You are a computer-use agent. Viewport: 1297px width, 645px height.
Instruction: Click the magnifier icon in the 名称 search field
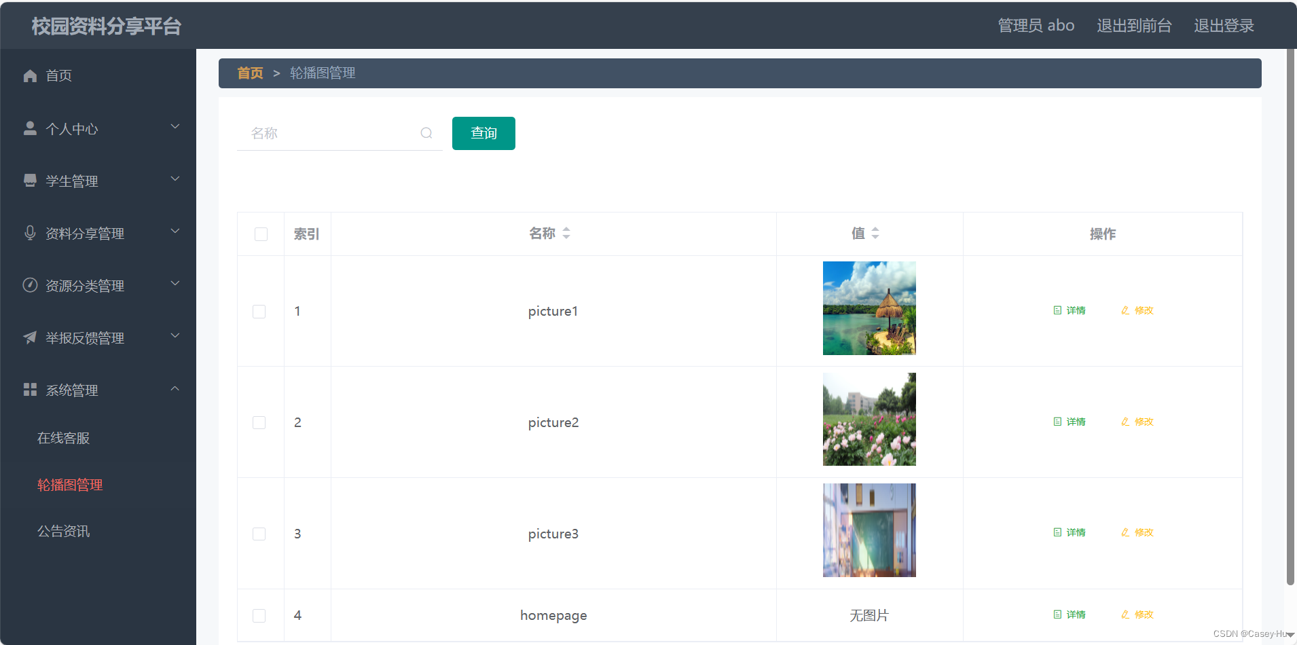pos(426,133)
